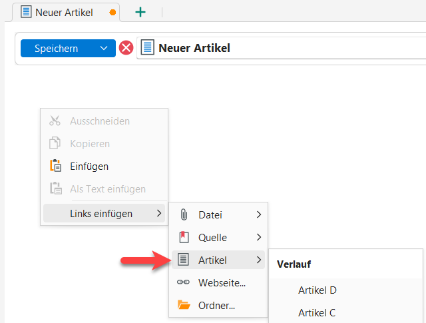Screen dimensions: 426x323
Task: Expand the Datei submenu chevron
Action: click(259, 214)
